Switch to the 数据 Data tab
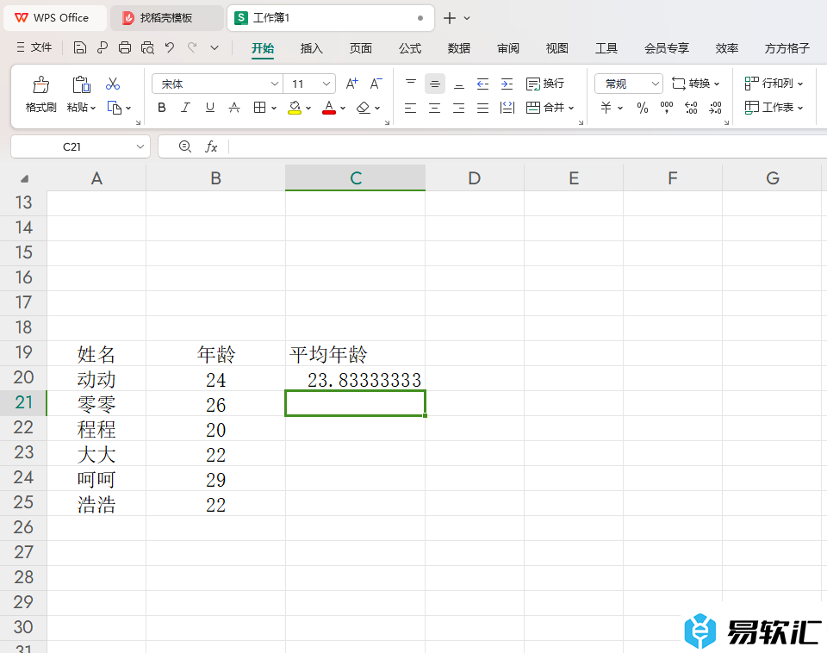 pyautogui.click(x=459, y=48)
